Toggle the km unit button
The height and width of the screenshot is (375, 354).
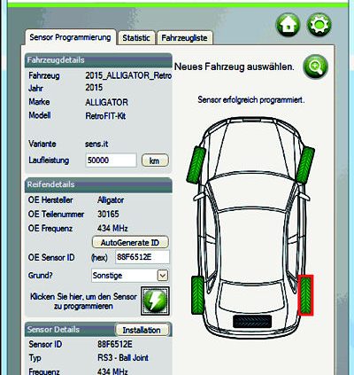[155, 160]
